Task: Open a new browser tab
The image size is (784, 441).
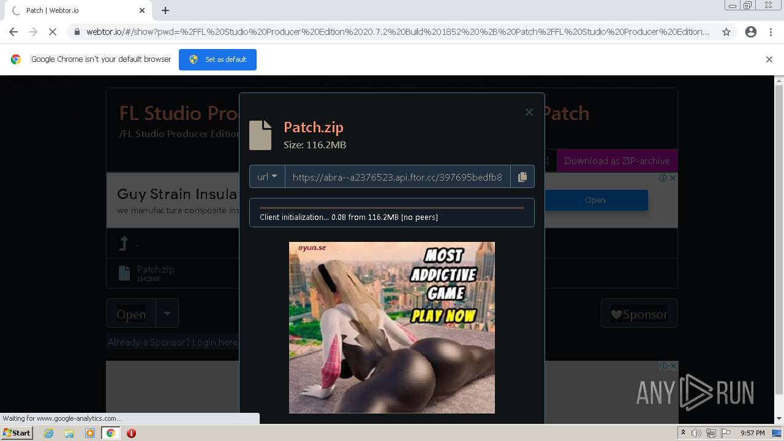Action: 165,10
